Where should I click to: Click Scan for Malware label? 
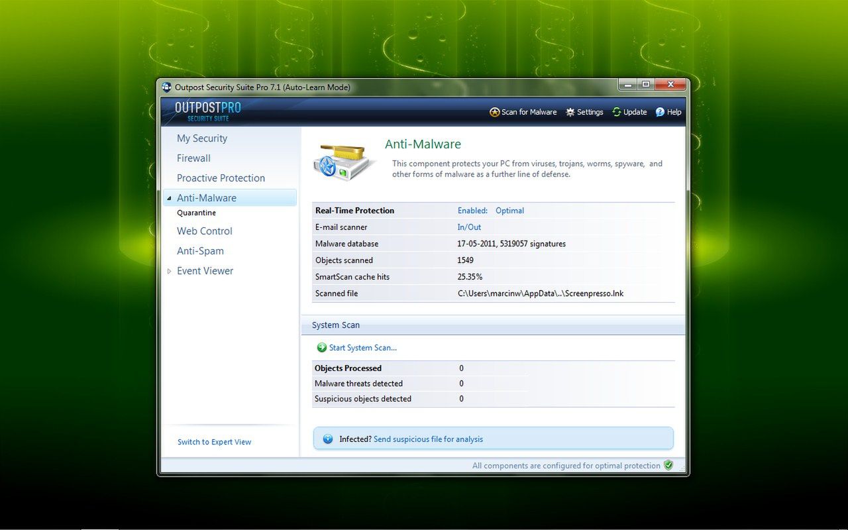click(x=529, y=112)
